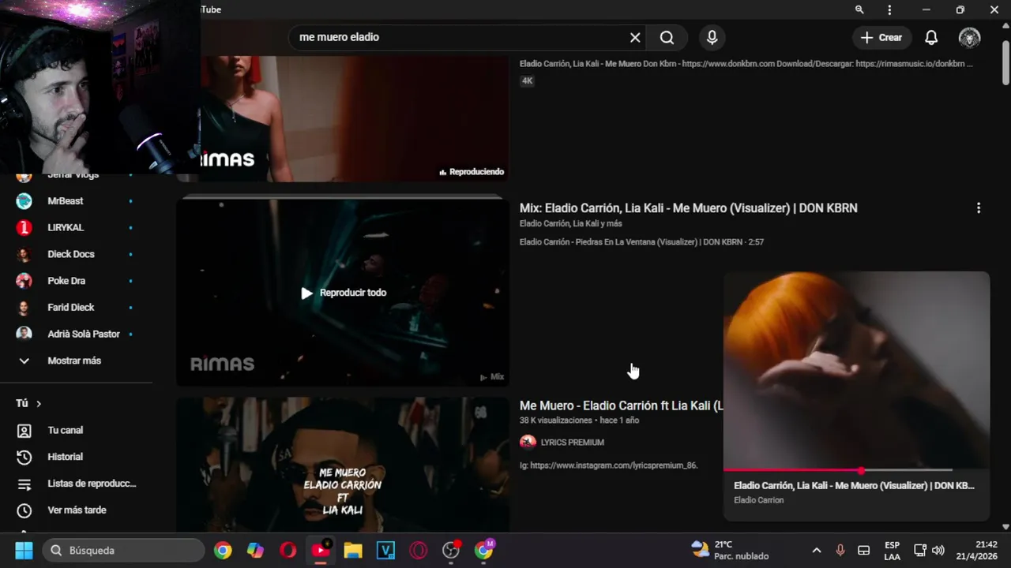The width and height of the screenshot is (1011, 568).
Task: Click the Me Muero lyrics video title
Action: click(x=621, y=405)
